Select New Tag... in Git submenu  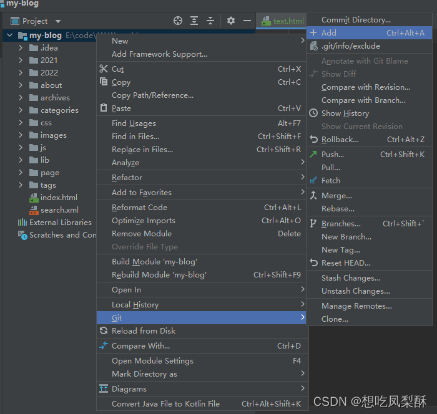coord(370,250)
